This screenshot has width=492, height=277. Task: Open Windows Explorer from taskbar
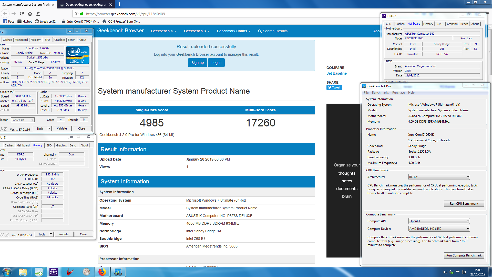[23, 272]
